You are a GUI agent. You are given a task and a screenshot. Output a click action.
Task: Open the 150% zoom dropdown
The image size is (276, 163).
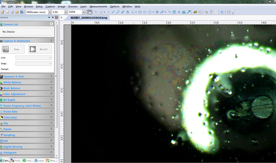pos(83,12)
